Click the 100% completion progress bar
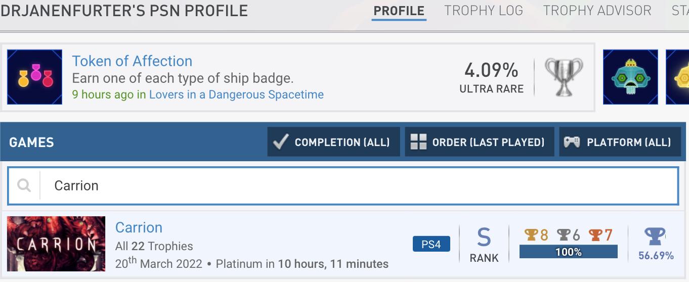Image resolution: width=689 pixels, height=282 pixels. click(568, 252)
